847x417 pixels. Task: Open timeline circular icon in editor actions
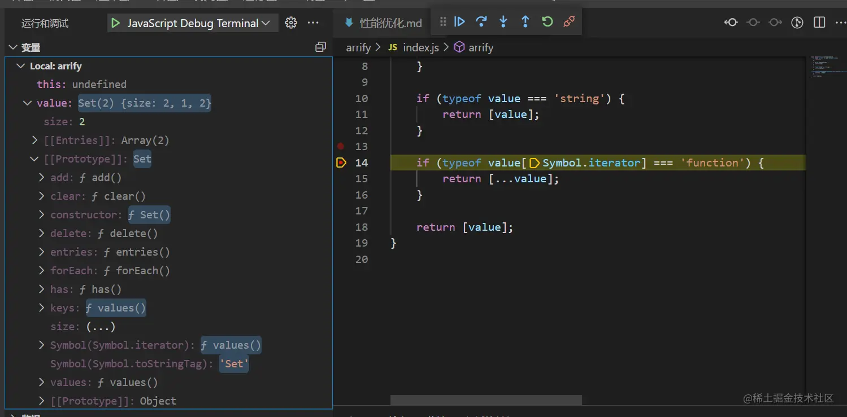coord(797,23)
